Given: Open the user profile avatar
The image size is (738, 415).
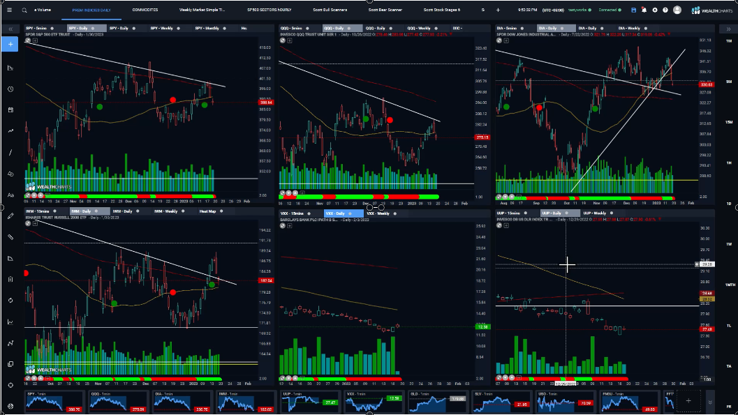Looking at the screenshot, I should click(x=677, y=10).
